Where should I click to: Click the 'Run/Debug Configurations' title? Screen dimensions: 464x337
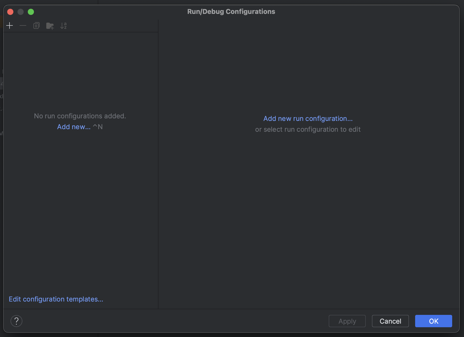point(231,12)
